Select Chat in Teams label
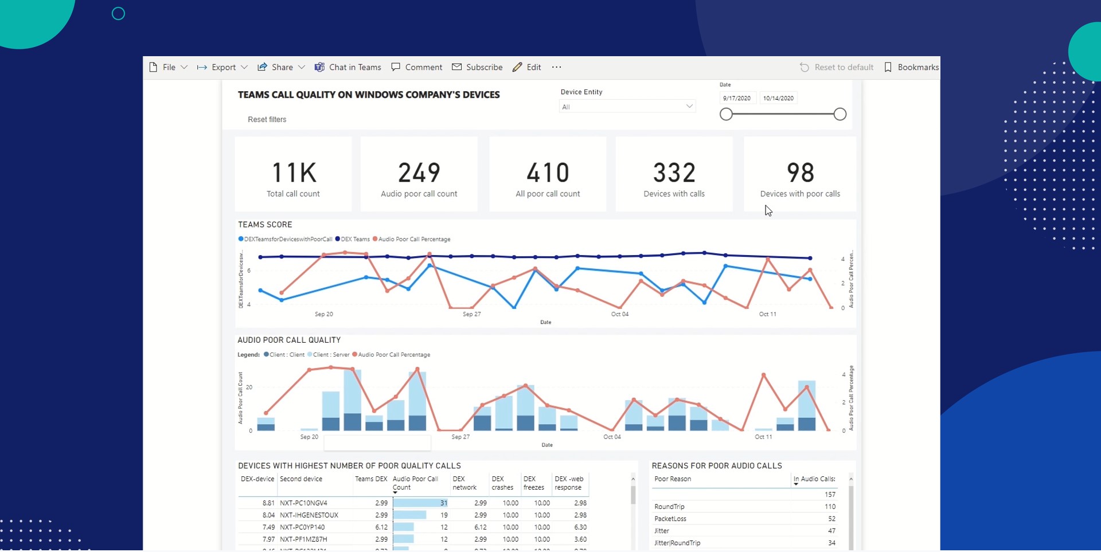This screenshot has height=552, width=1101. click(355, 67)
